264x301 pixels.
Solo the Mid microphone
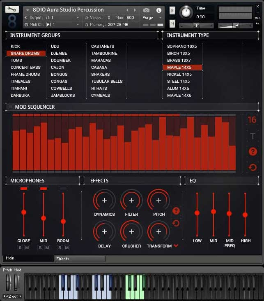40,247
